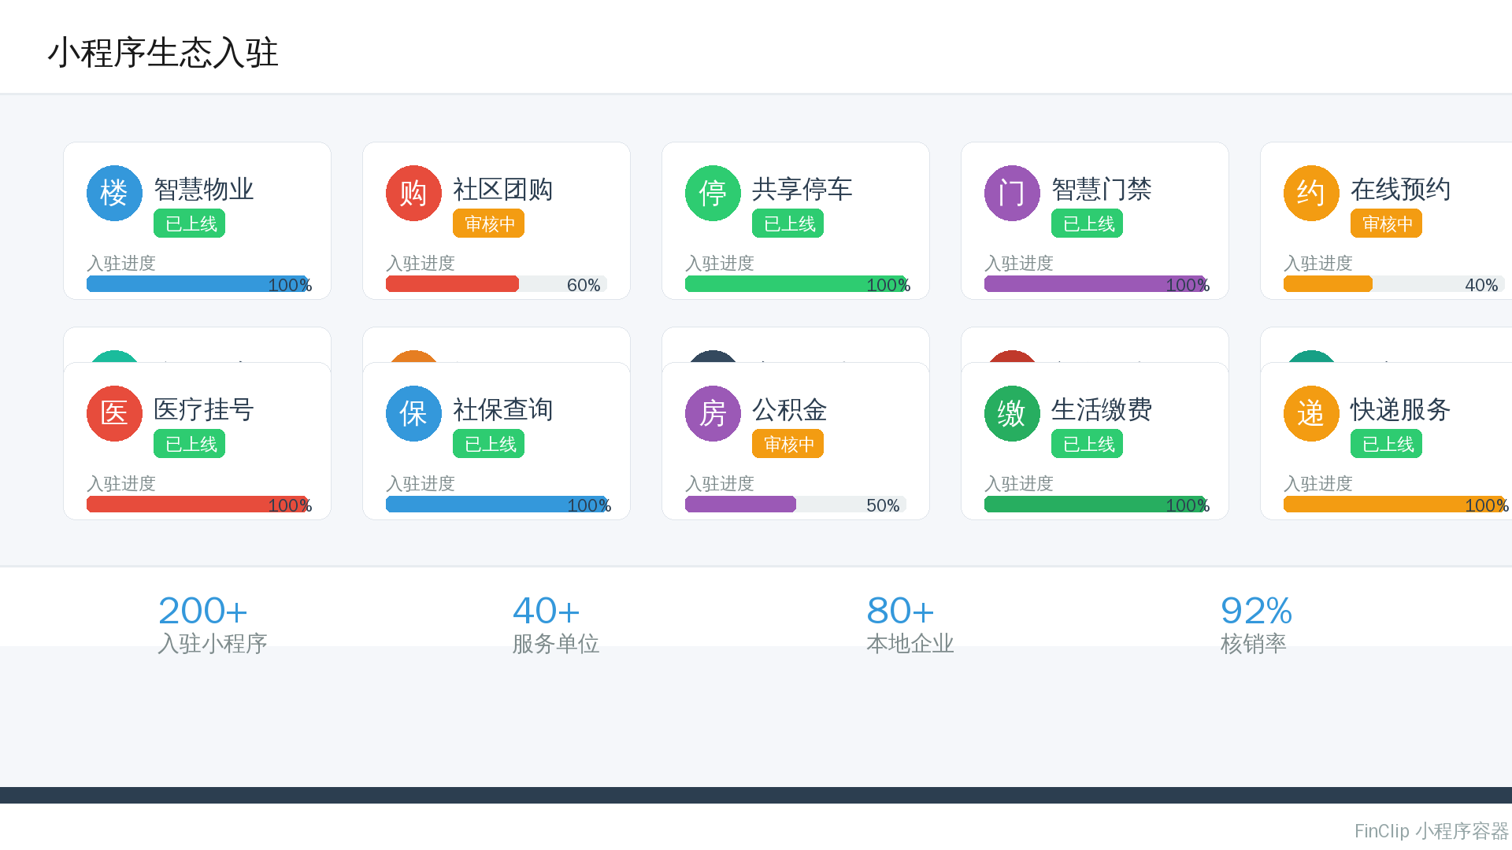
Task: Click the red 医 icon for 医疗挂号
Action: [114, 413]
